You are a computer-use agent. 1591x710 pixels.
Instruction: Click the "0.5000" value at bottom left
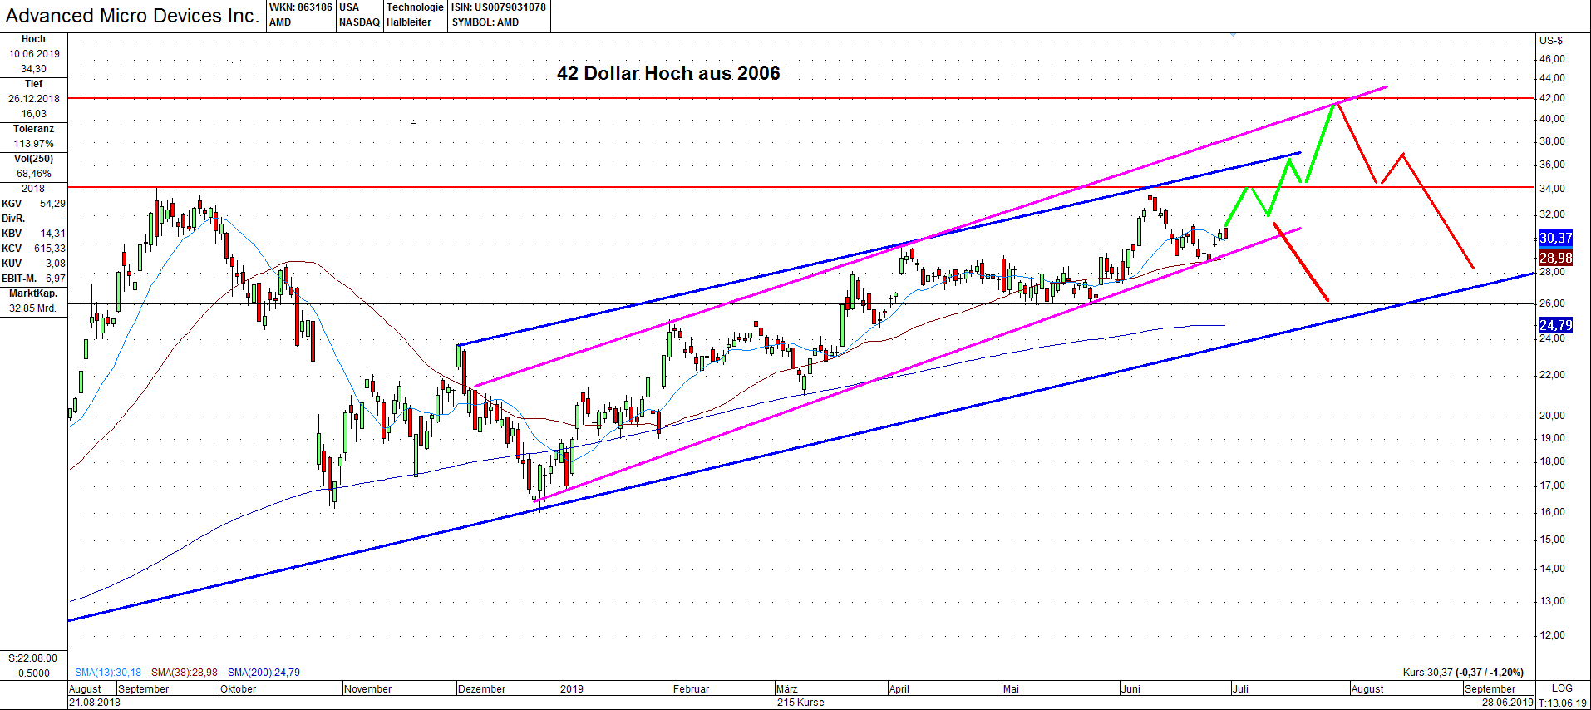pyautogui.click(x=34, y=673)
